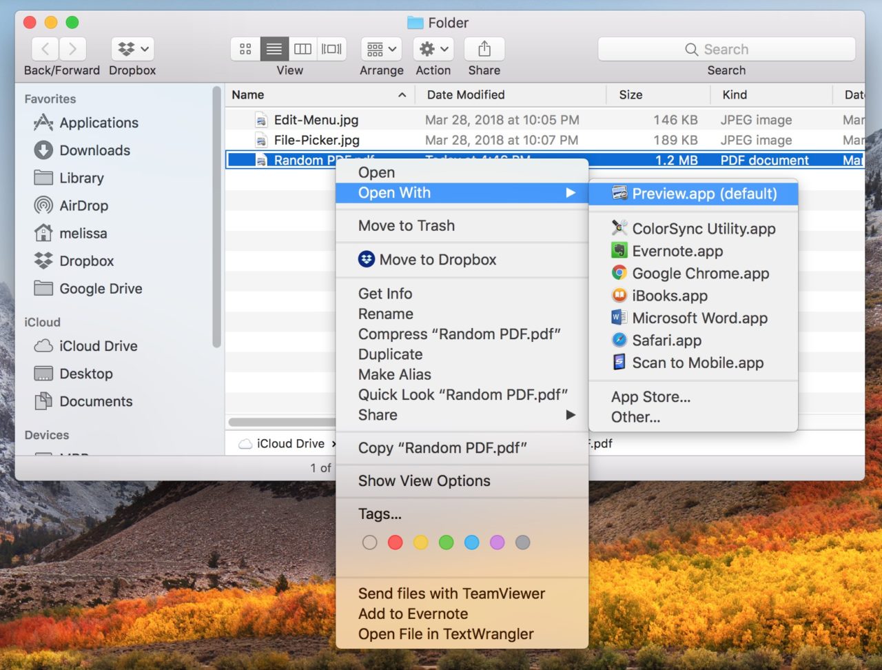
Task: Click inside the Search field
Action: coord(726,49)
